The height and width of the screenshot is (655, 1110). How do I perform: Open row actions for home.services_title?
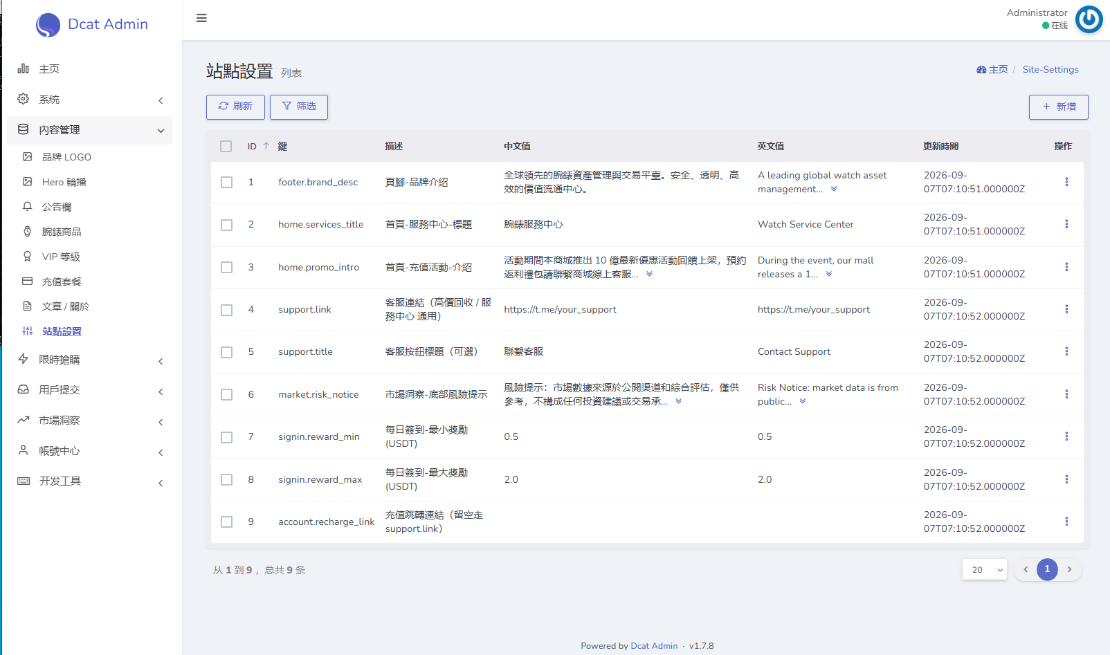tap(1066, 224)
